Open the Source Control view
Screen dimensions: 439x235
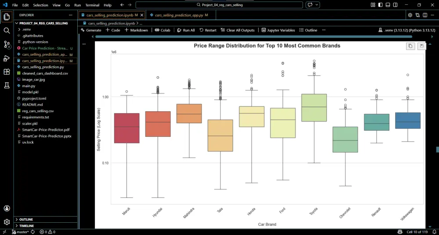point(7,44)
